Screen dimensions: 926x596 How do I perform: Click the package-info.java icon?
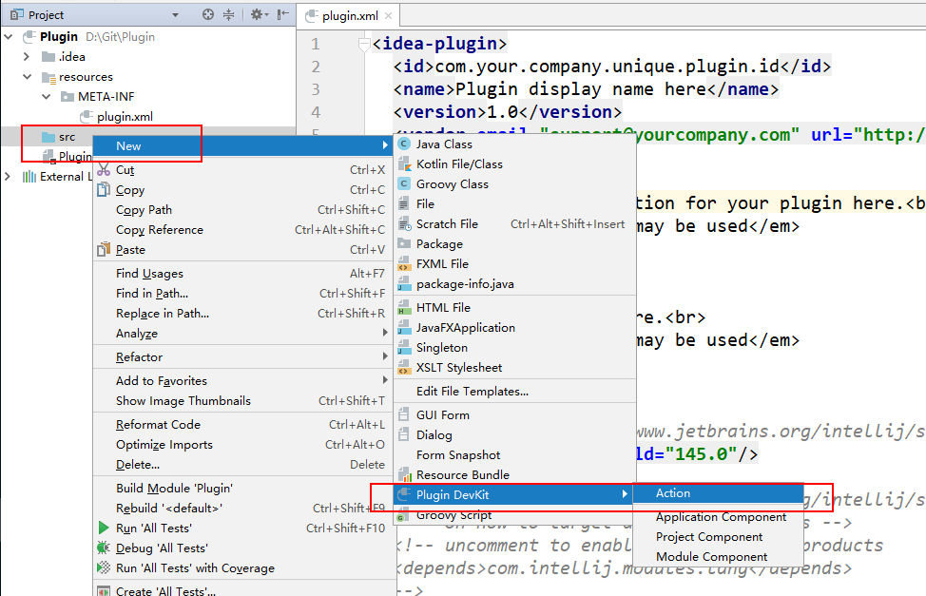404,283
